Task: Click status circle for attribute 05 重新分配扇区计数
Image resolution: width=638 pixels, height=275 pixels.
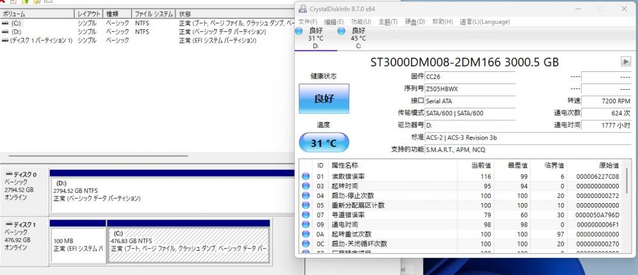Action: 306,205
